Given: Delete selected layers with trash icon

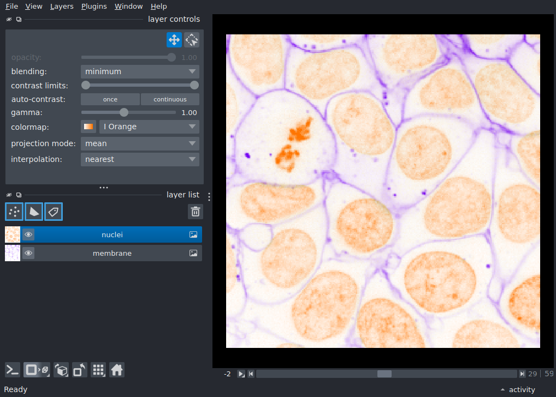Looking at the screenshot, I should point(196,212).
